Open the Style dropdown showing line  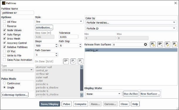point(59,22)
